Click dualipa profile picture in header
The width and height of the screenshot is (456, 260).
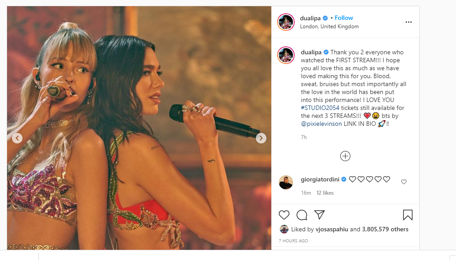pyautogui.click(x=286, y=22)
